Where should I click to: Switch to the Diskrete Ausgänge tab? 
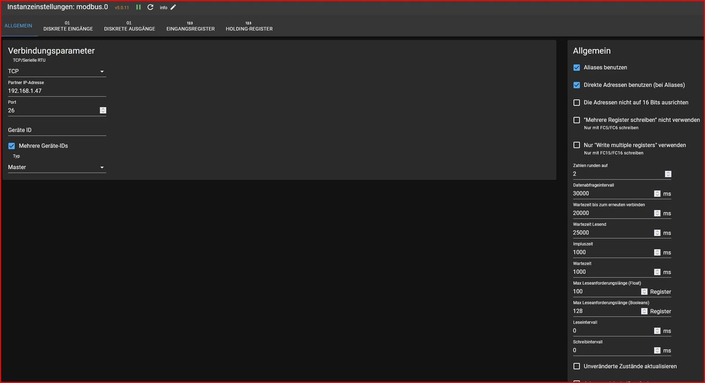129,26
